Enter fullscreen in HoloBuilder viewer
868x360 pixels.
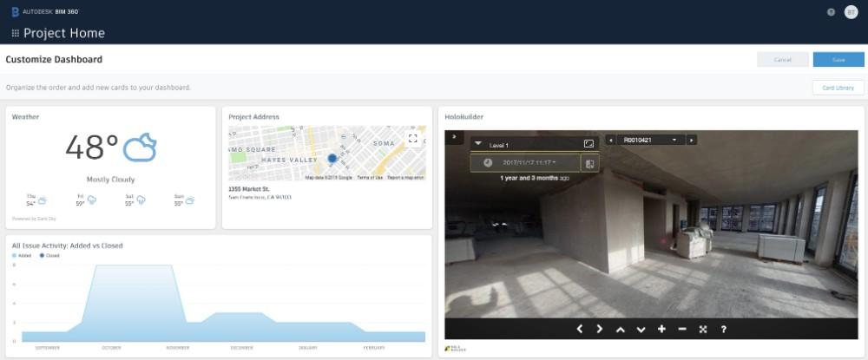(703, 329)
